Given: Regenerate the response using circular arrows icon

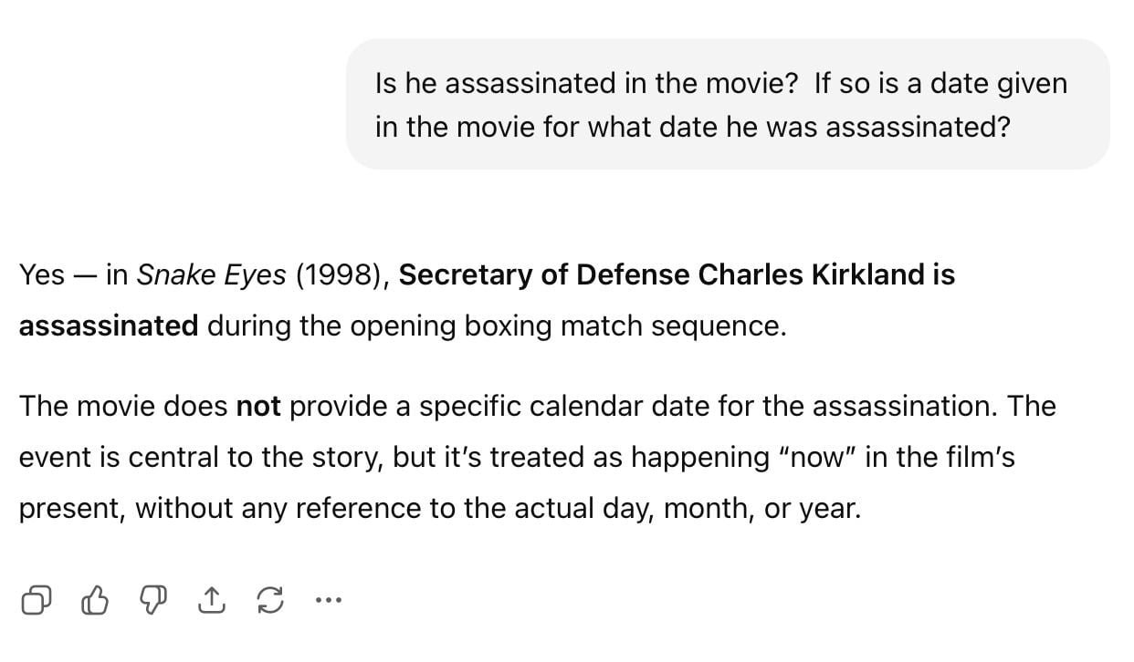Looking at the screenshot, I should pos(270,600).
